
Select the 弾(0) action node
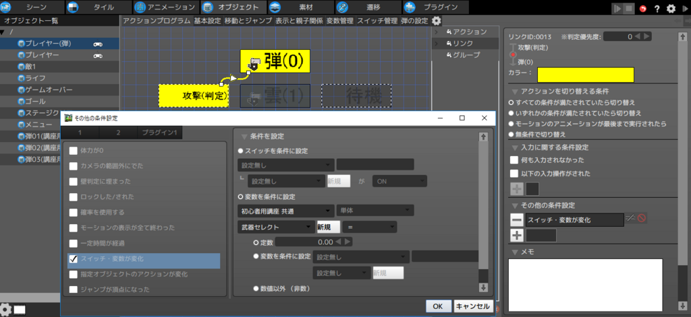[275, 61]
